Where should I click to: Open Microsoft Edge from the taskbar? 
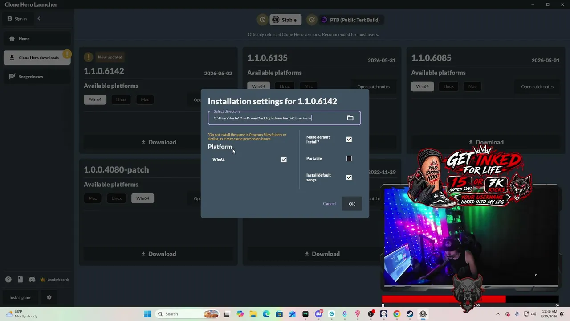click(266, 314)
